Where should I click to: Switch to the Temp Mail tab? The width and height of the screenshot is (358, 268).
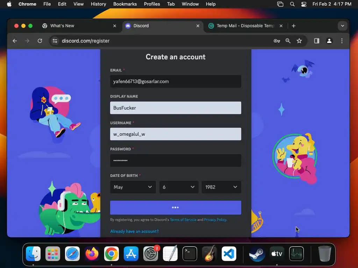[x=246, y=26]
